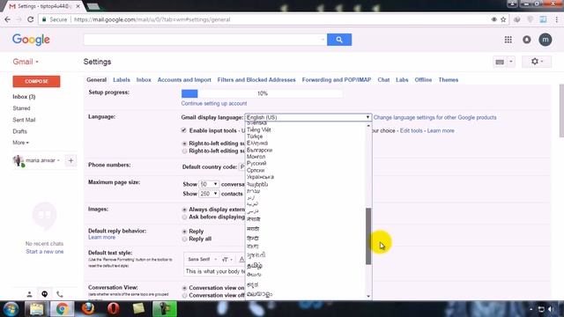This screenshot has width=564, height=317.
Task: Open Inbox (3) folder
Action: (x=24, y=97)
